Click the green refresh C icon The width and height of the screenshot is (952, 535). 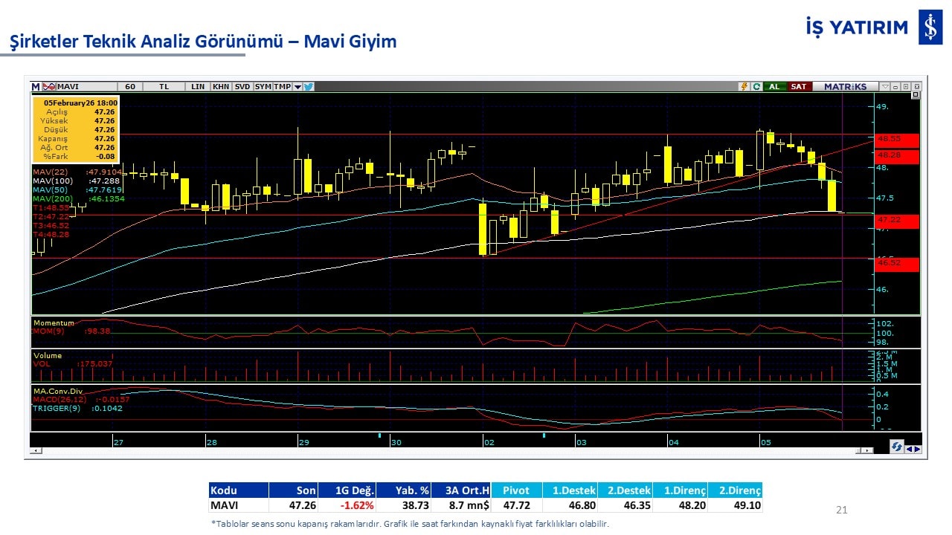[756, 87]
